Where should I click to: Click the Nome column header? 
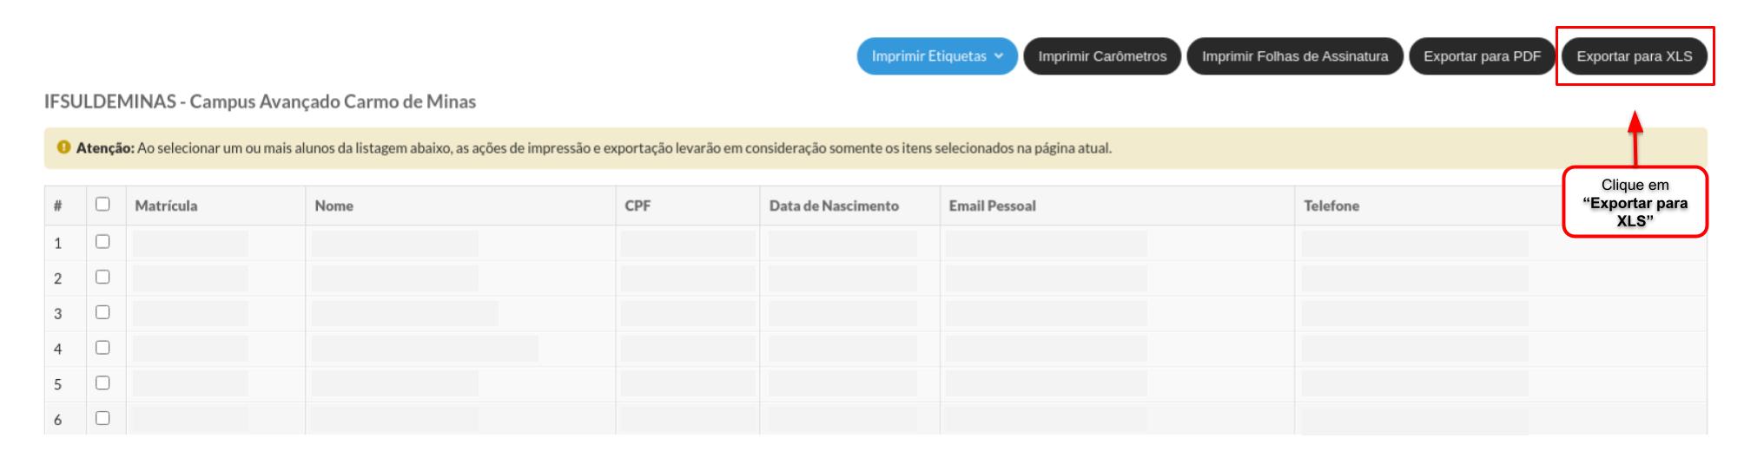tap(334, 206)
